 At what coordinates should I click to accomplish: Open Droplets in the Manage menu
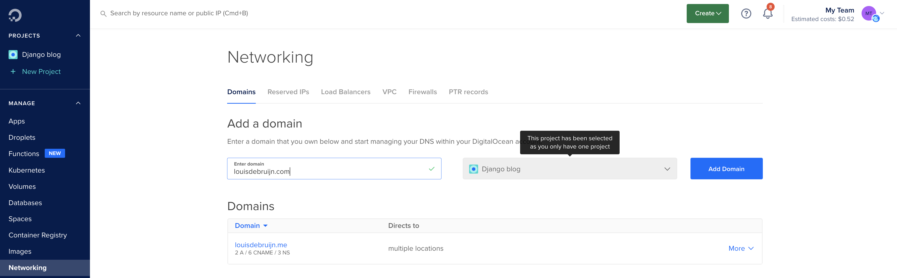coord(22,137)
